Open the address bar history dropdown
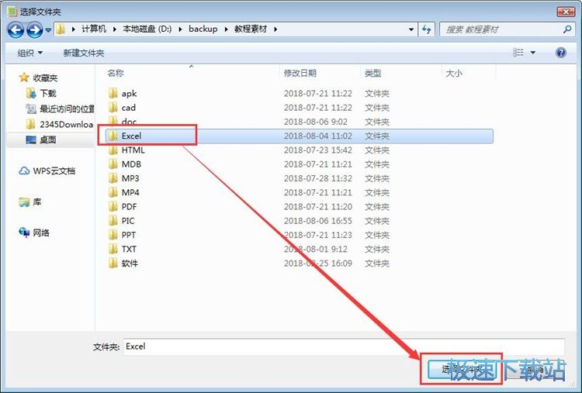Viewport: 582px width, 393px height. click(x=411, y=29)
